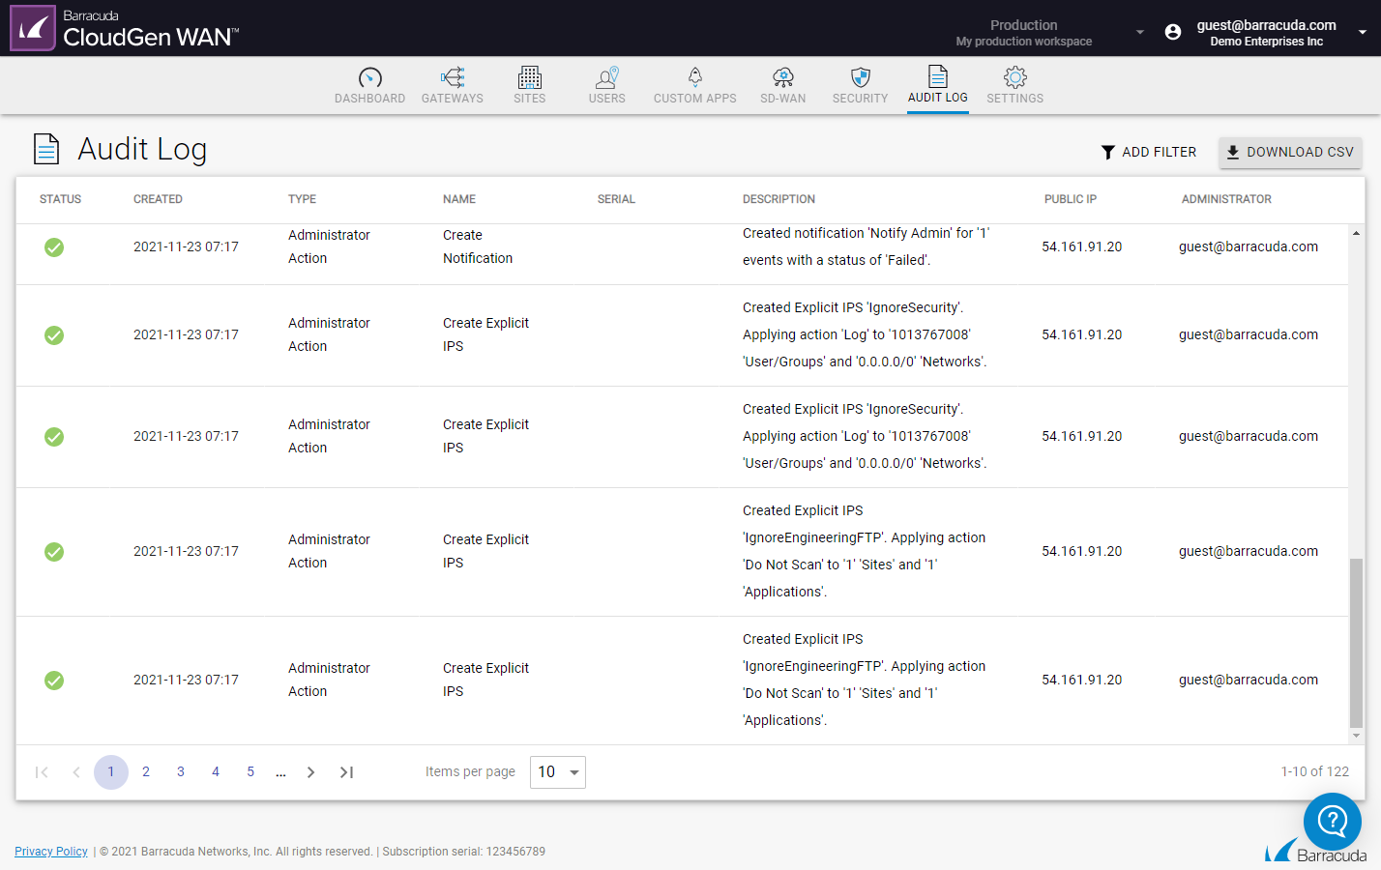Select page 5 in pagination
This screenshot has width=1381, height=870.
coord(250,772)
